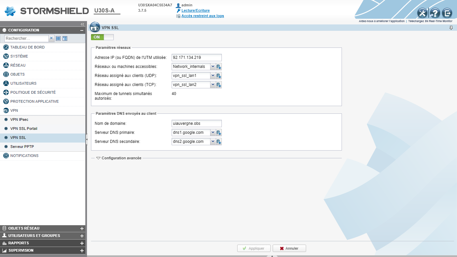Viewport: 457px width, 257px height.
Task: Click the maximum tunnels value 40
Action: [x=174, y=94]
